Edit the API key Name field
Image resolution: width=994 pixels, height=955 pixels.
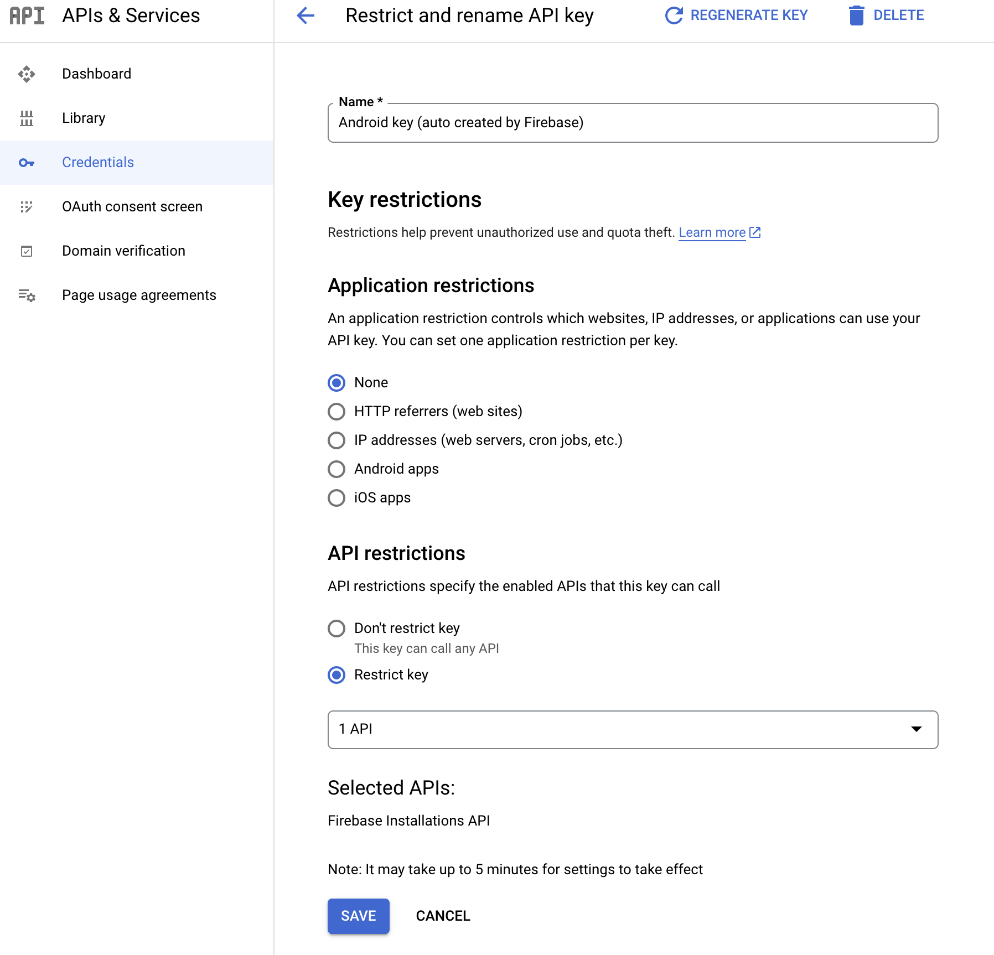(x=631, y=122)
